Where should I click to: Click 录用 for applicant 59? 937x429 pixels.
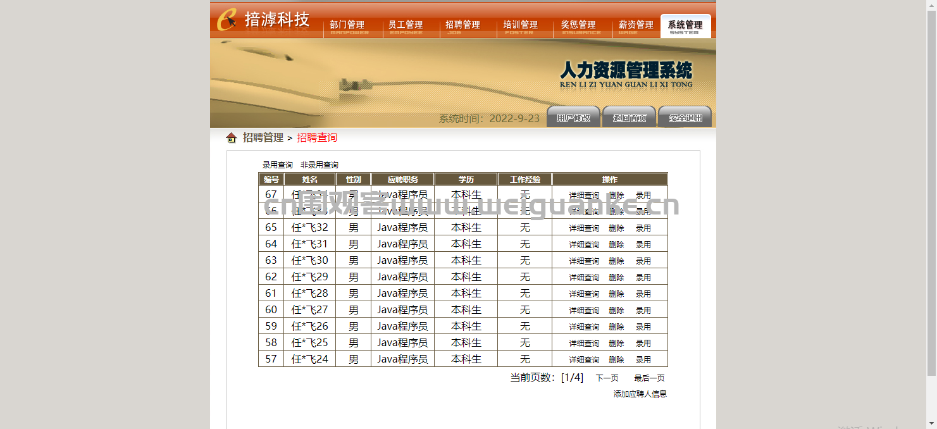click(643, 327)
